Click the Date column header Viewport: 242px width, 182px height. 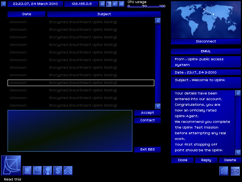[27, 14]
